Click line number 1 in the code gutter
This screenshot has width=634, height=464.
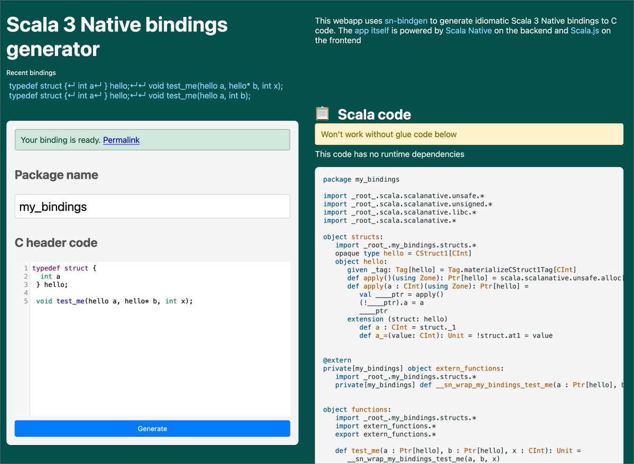click(25, 268)
